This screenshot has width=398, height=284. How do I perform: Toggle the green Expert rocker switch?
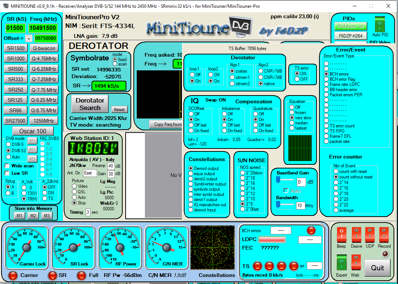341,263
